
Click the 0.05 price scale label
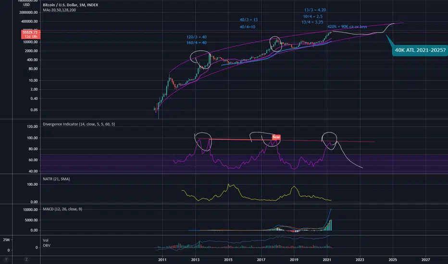(x=34, y=110)
